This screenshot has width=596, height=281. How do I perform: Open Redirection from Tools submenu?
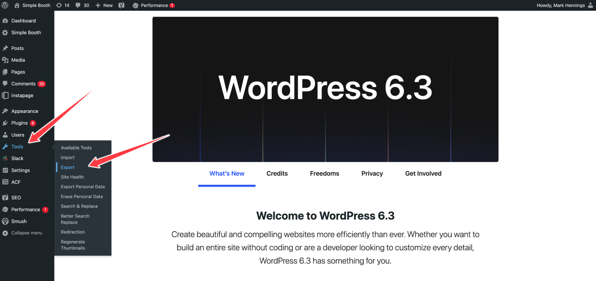(x=73, y=232)
